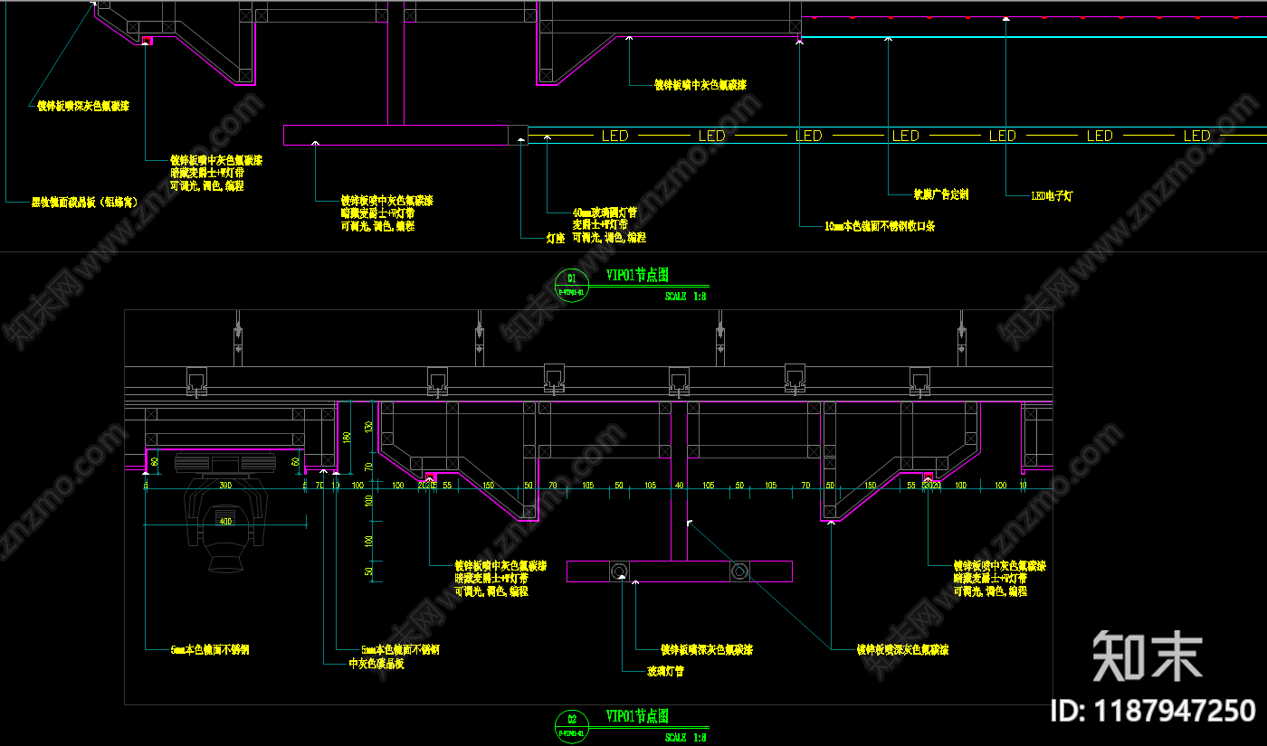Select the 玻璃灯管 annotation text

coord(665,672)
